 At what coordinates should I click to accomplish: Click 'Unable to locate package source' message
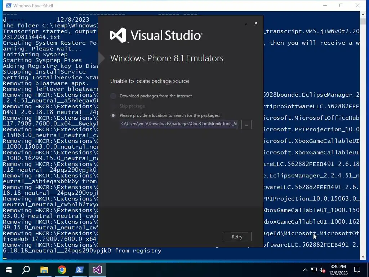(x=150, y=81)
